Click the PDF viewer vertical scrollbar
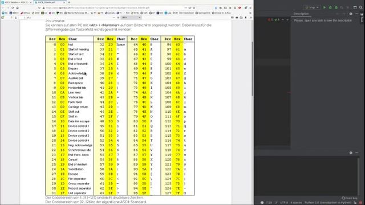The height and width of the screenshot is (205, 365). coord(252,68)
